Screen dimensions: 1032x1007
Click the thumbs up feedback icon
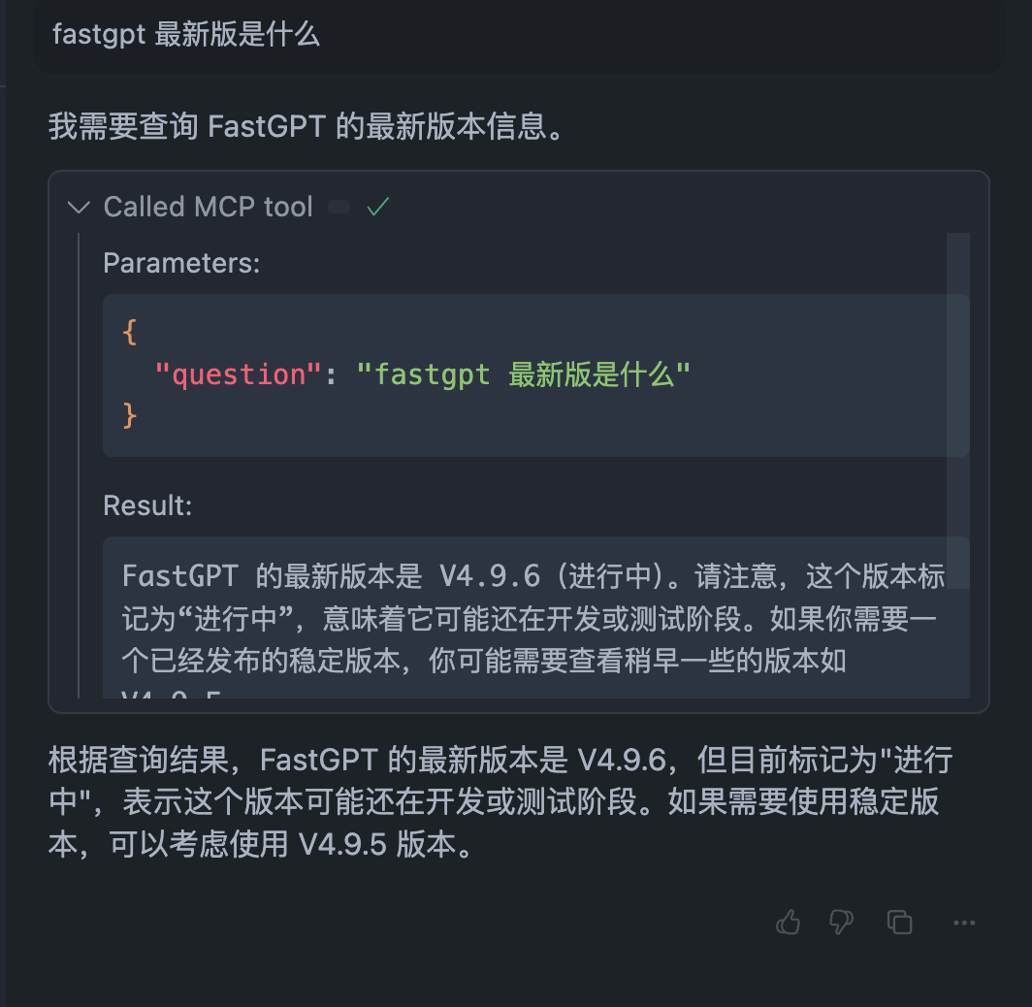point(789,922)
